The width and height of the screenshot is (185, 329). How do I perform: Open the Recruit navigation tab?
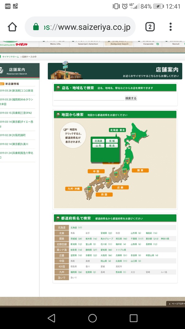click(176, 44)
